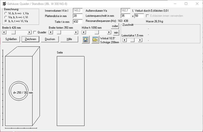Click right arrow of Höhe h scrollbar
Screen dimensions: 203x132
(109, 32)
